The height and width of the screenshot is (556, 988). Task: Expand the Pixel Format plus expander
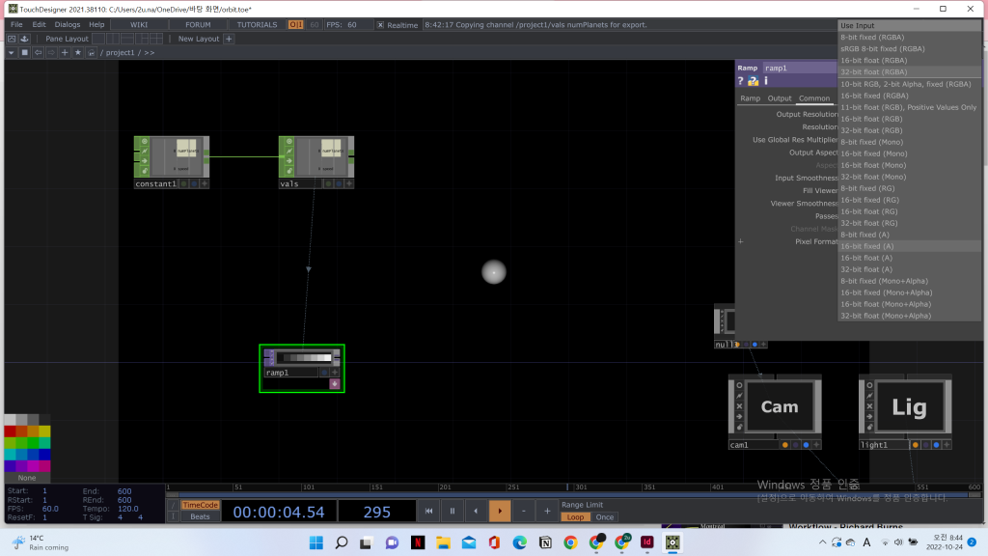tap(740, 241)
